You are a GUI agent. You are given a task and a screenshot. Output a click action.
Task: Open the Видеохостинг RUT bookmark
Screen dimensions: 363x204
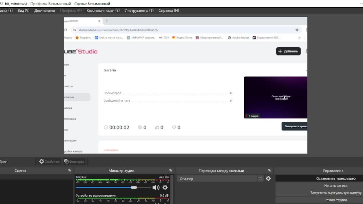pos(266,38)
